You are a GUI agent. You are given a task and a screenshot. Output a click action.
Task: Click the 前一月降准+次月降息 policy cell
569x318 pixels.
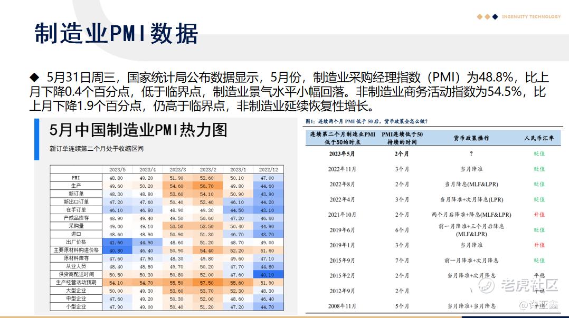point(471,261)
